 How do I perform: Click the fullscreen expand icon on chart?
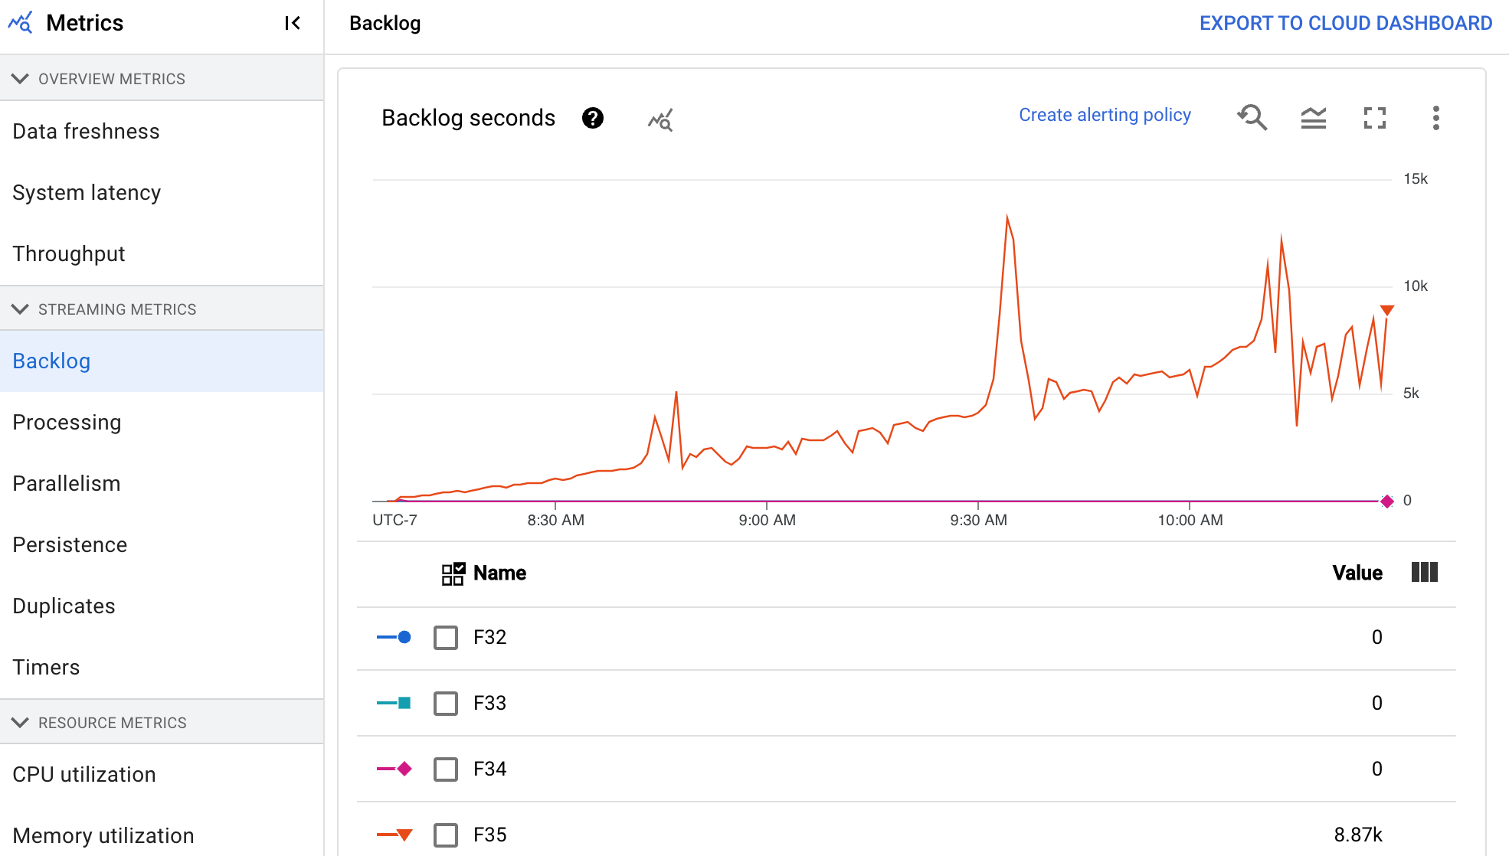coord(1373,117)
